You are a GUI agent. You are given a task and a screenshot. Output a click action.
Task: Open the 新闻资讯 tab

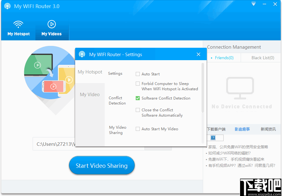(x=268, y=129)
